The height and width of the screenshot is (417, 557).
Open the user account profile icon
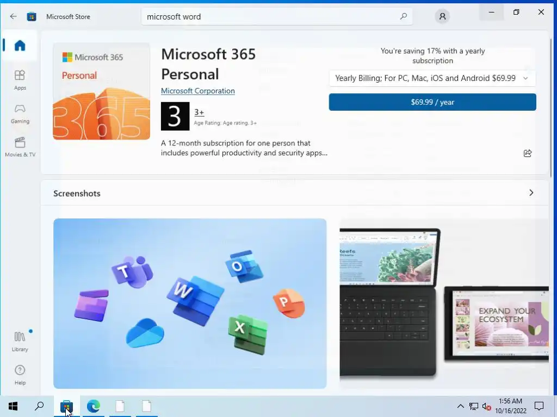click(442, 16)
